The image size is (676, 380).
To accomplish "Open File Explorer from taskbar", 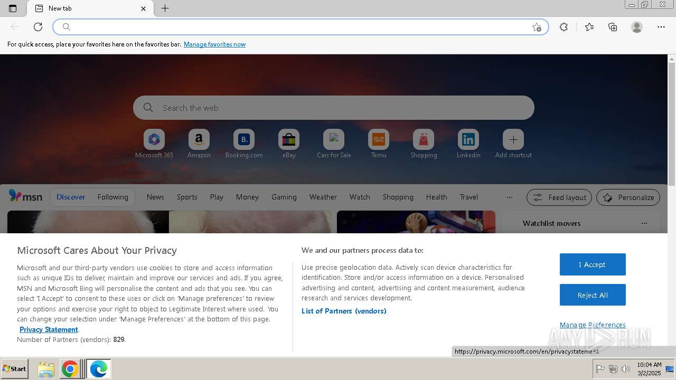I will click(46, 369).
